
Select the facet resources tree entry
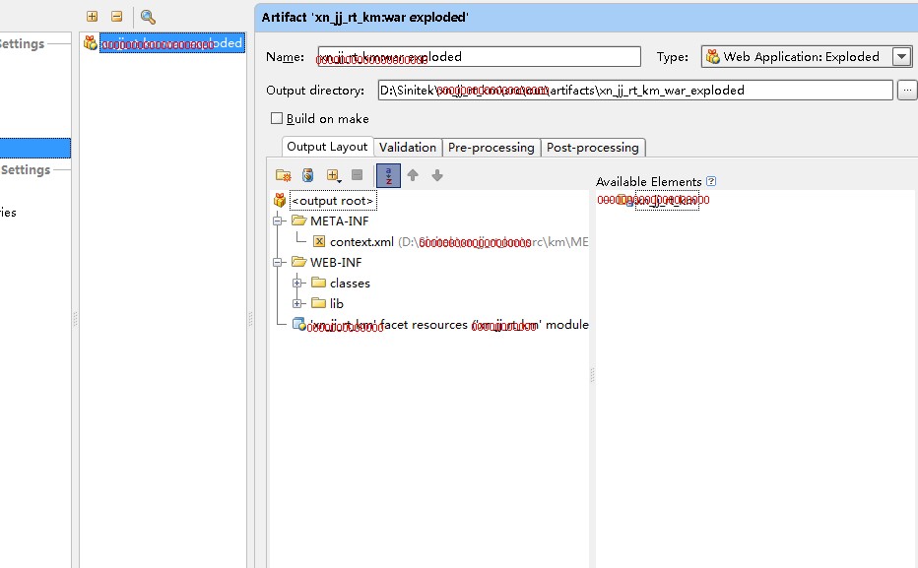point(448,325)
